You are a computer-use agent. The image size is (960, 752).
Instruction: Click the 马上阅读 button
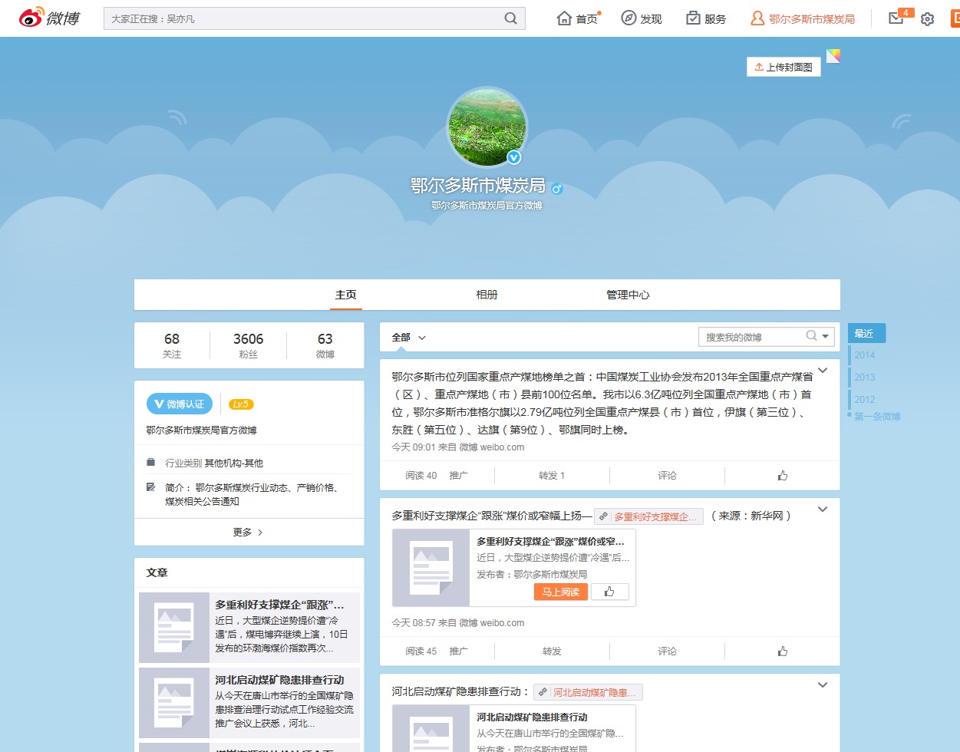(x=561, y=592)
